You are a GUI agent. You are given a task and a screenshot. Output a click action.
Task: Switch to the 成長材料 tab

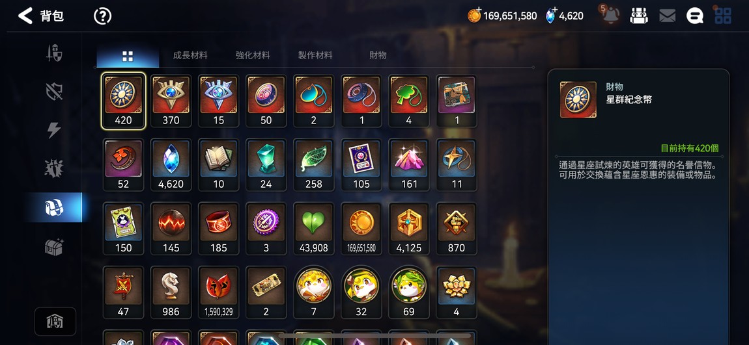(x=190, y=55)
